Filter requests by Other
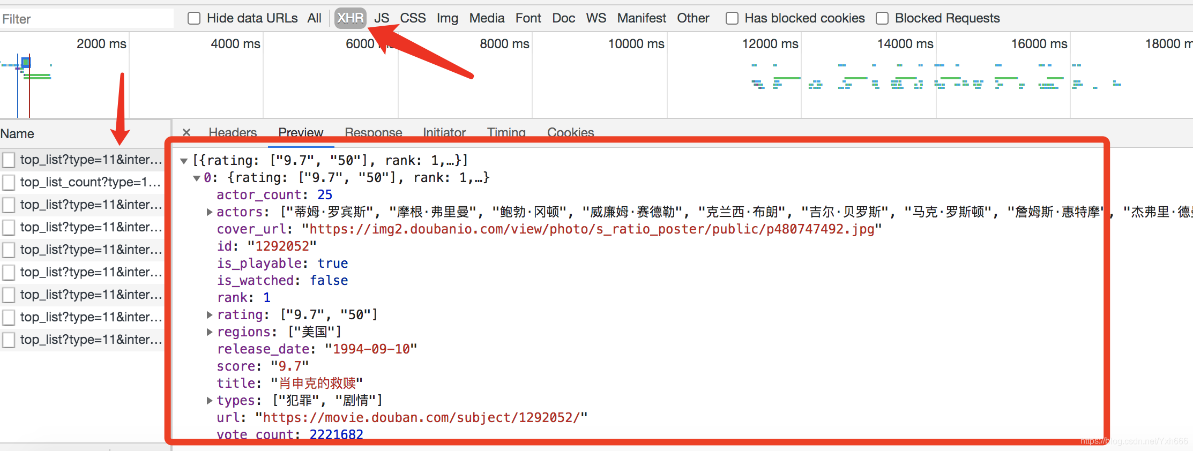 (693, 18)
